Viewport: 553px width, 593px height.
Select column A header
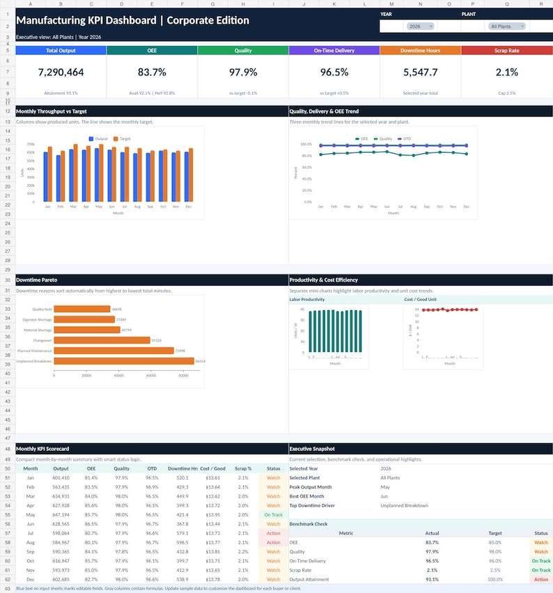click(x=30, y=3)
